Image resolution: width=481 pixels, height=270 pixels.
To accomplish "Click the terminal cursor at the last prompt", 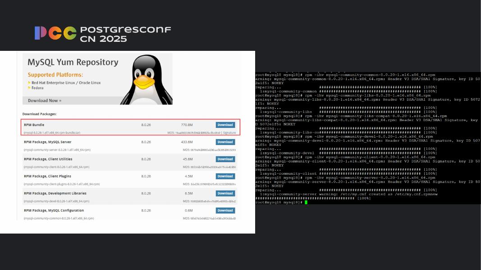I will click(306, 202).
